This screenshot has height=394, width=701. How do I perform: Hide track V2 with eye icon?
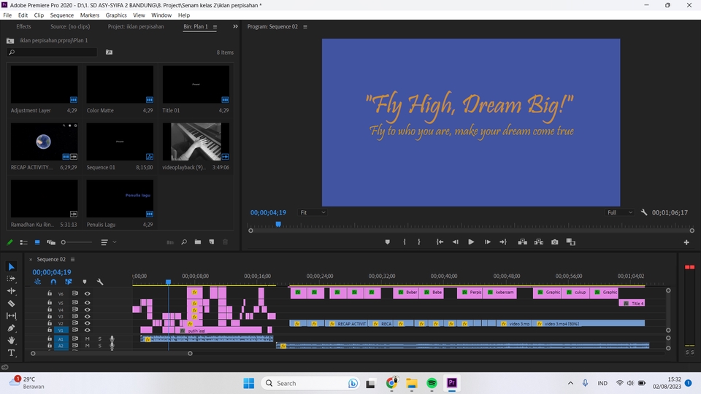(x=87, y=323)
